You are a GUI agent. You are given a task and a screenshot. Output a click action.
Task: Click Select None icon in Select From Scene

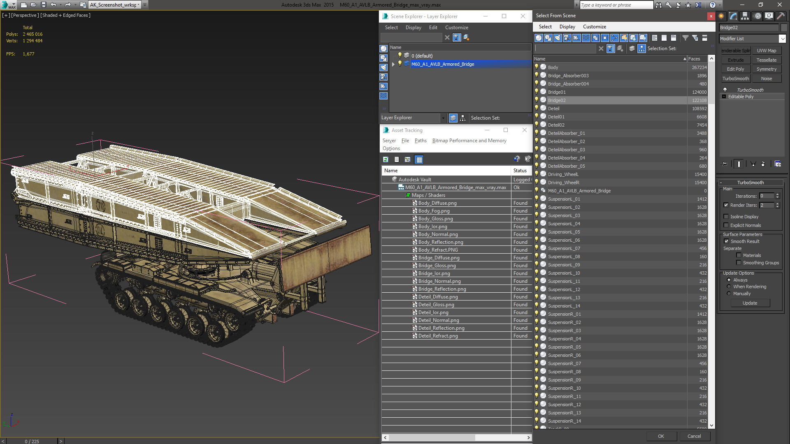pos(664,38)
